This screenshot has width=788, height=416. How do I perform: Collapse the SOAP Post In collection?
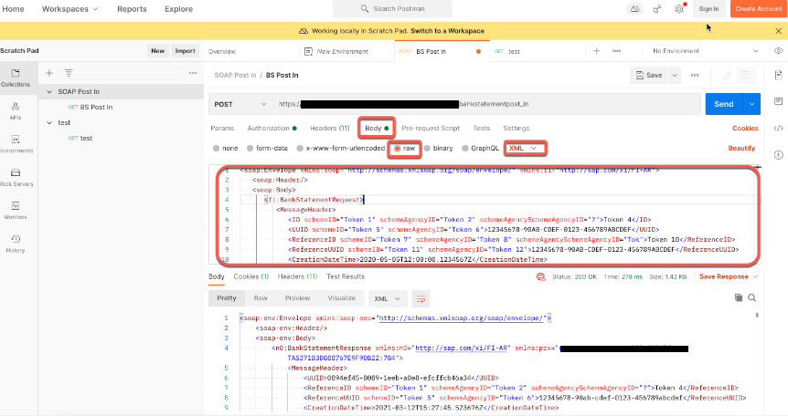(48, 91)
